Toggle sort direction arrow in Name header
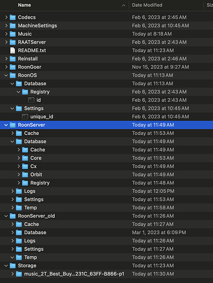Viewport: 213px width, 283px height. 124,6
